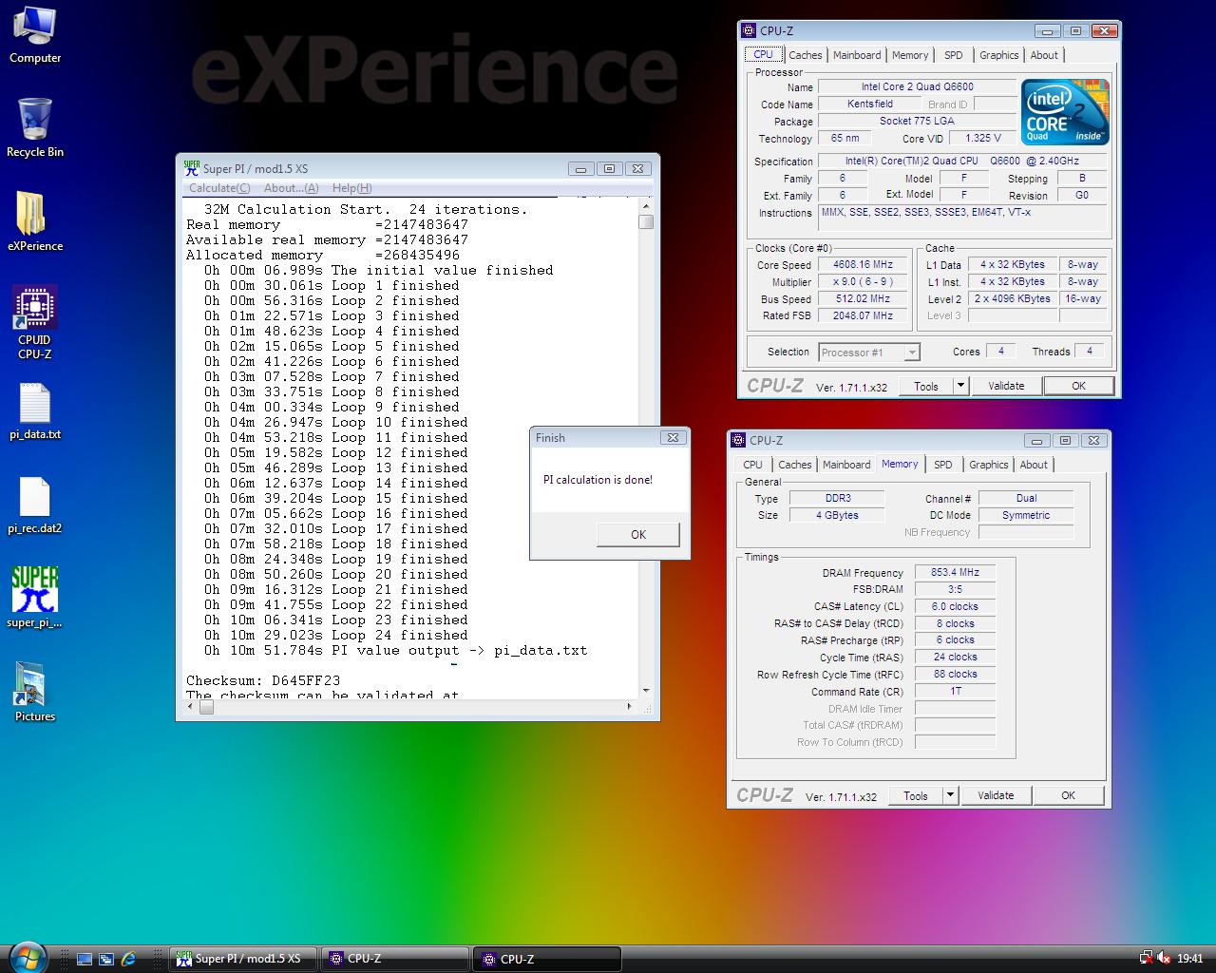Viewport: 1216px width, 973px height.
Task: Switch to Memory tab in top CPU-Z
Action: (910, 55)
